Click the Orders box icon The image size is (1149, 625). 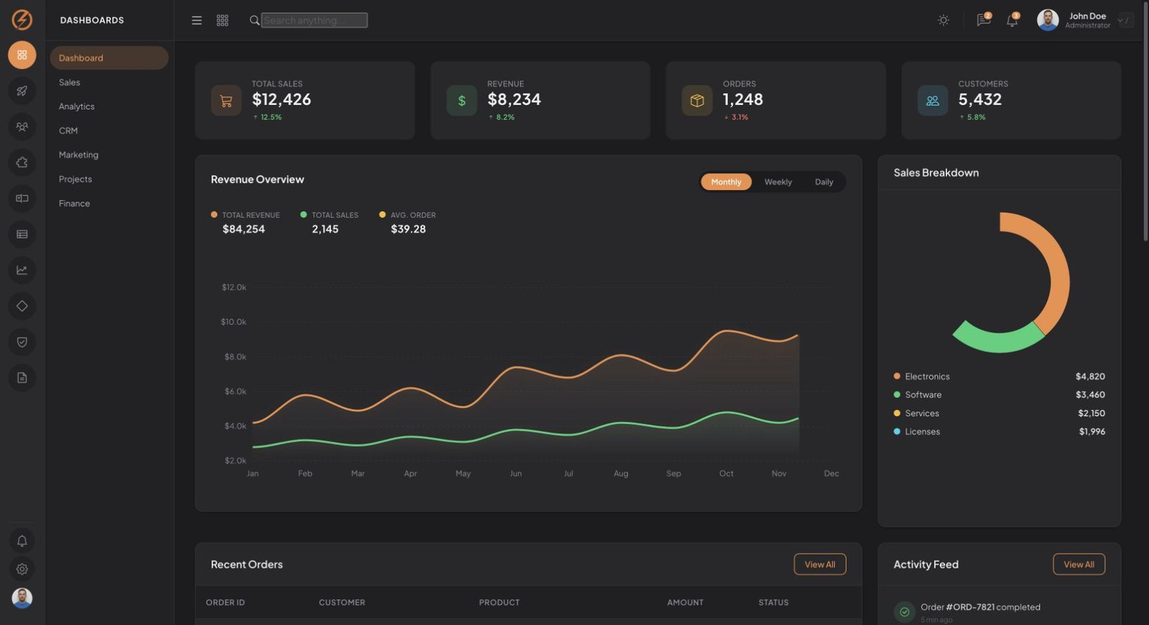(697, 100)
